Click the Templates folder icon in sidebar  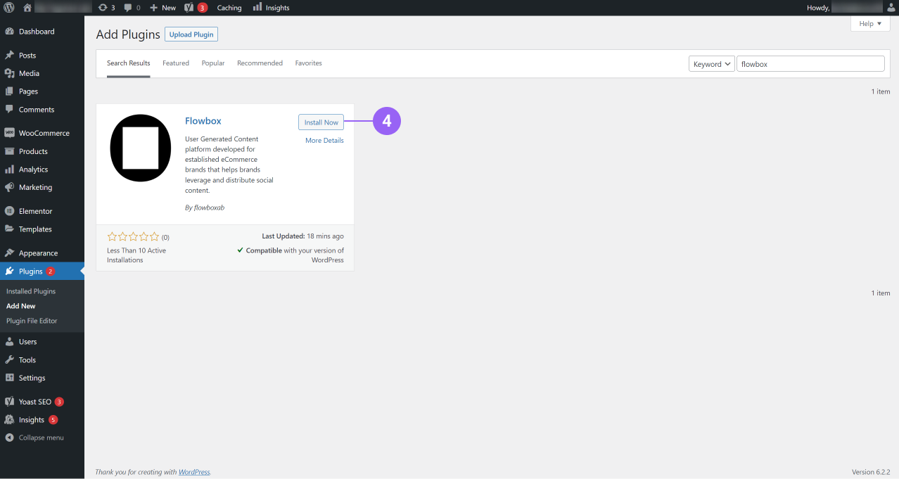[9, 229]
